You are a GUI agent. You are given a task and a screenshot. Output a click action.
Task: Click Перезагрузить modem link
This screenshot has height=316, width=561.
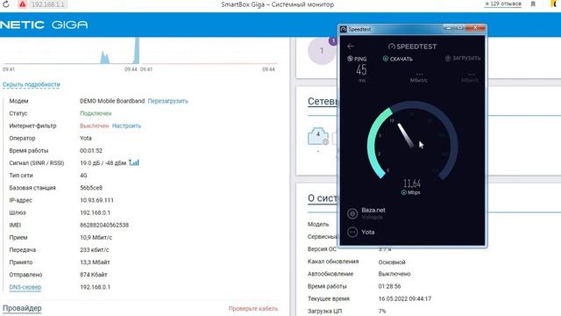click(x=167, y=101)
